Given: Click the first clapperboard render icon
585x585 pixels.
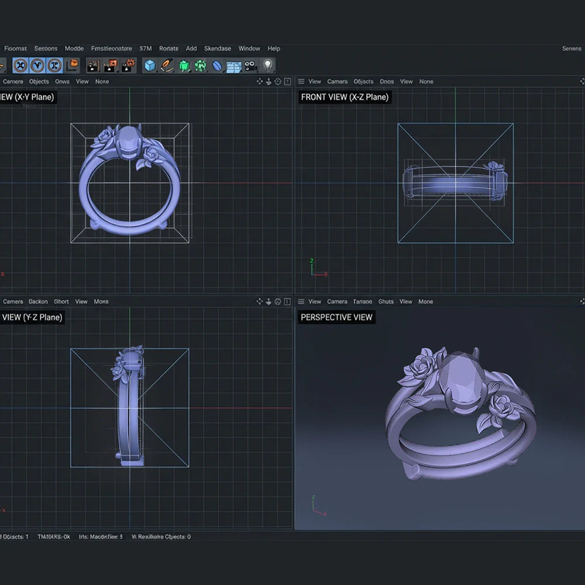Looking at the screenshot, I should click(x=93, y=66).
